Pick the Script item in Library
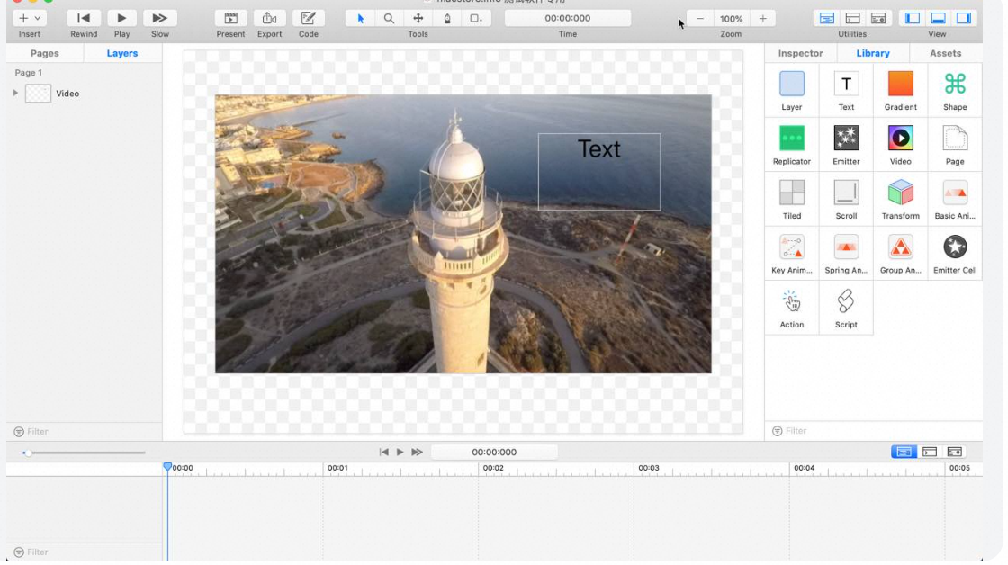1008x565 pixels. coord(846,309)
